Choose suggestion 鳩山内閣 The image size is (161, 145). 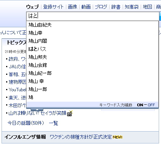pyautogui.click(x=92, y=41)
